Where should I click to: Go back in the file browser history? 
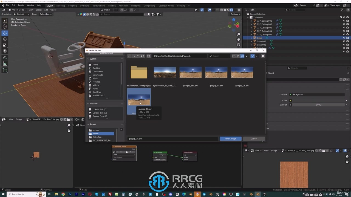[x=129, y=56]
